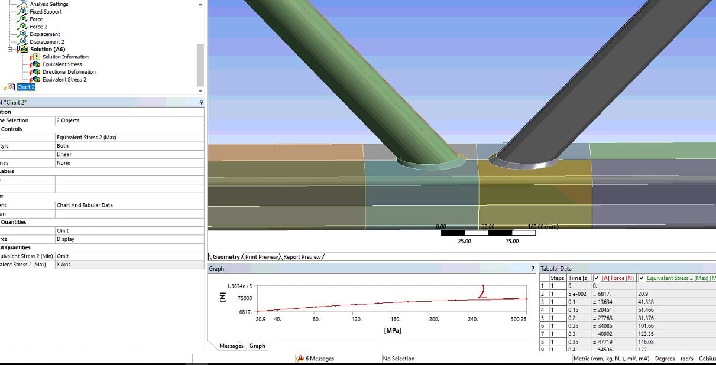The width and height of the screenshot is (716, 365).
Task: Switch to the Messages tab
Action: click(x=231, y=346)
